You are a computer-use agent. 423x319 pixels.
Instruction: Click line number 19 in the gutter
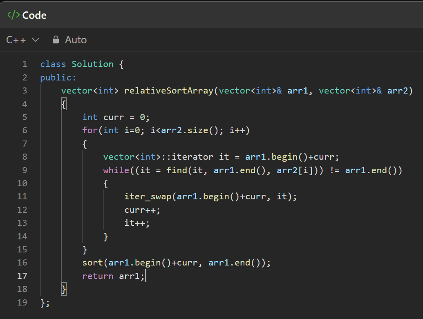click(22, 302)
